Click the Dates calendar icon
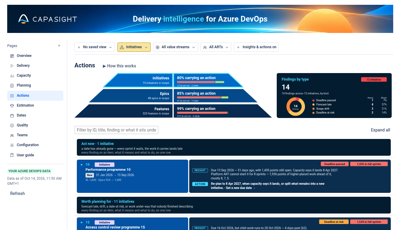 pos(12,115)
